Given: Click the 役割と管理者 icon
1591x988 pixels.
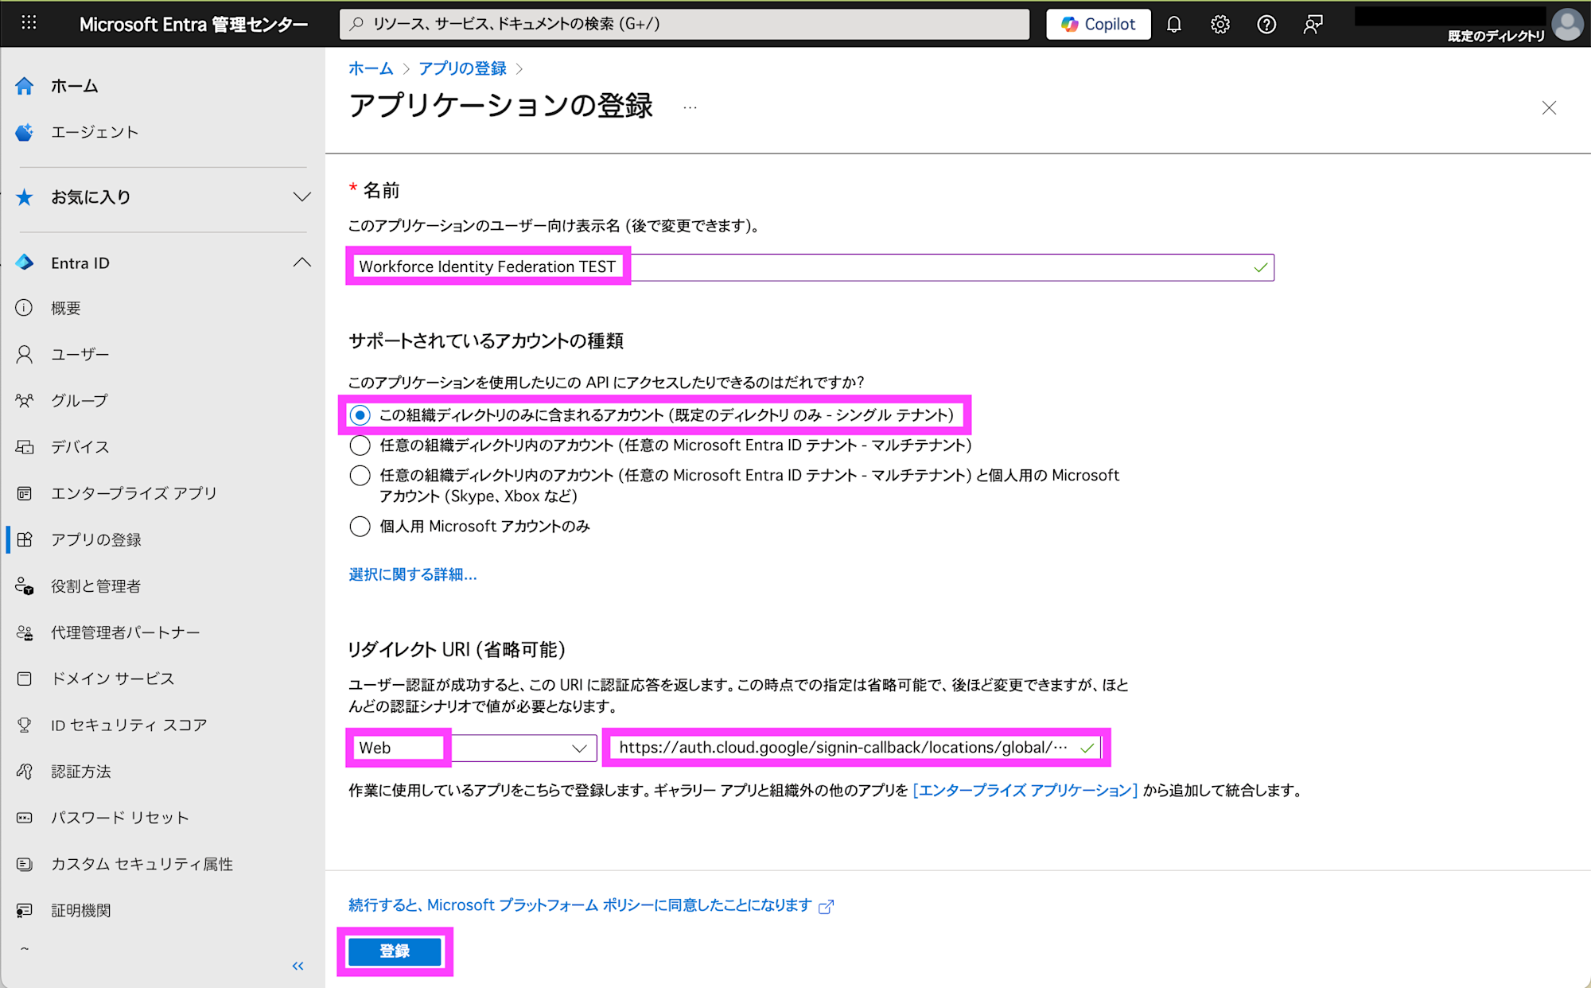Looking at the screenshot, I should (25, 586).
